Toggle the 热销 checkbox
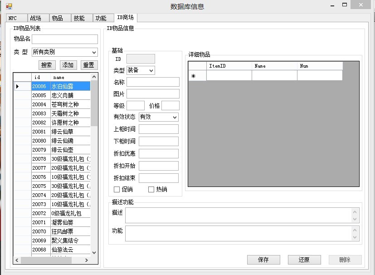 151,190
